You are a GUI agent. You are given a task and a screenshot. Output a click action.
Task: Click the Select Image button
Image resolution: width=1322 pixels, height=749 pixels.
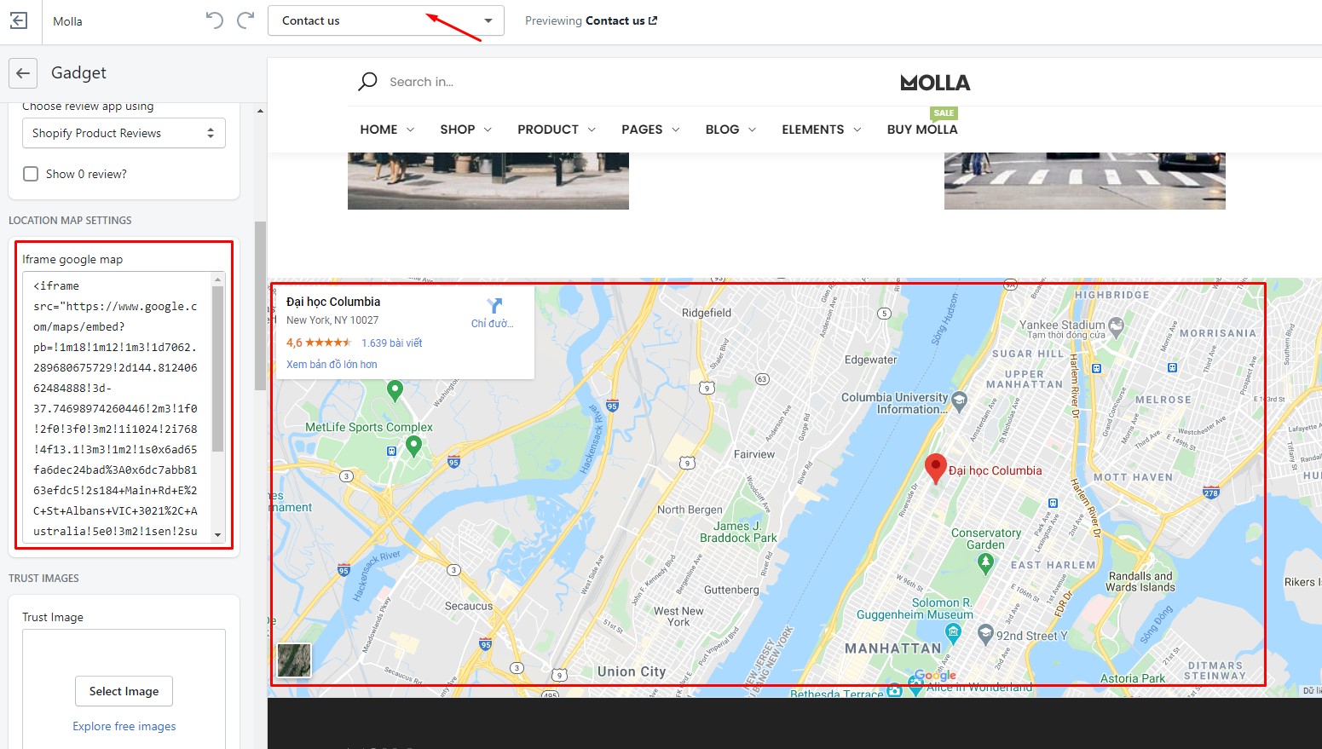pos(124,691)
